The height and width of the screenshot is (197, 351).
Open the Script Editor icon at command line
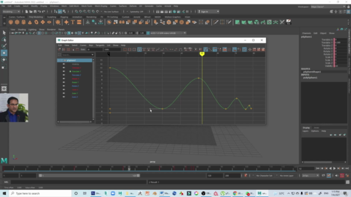(x=347, y=182)
